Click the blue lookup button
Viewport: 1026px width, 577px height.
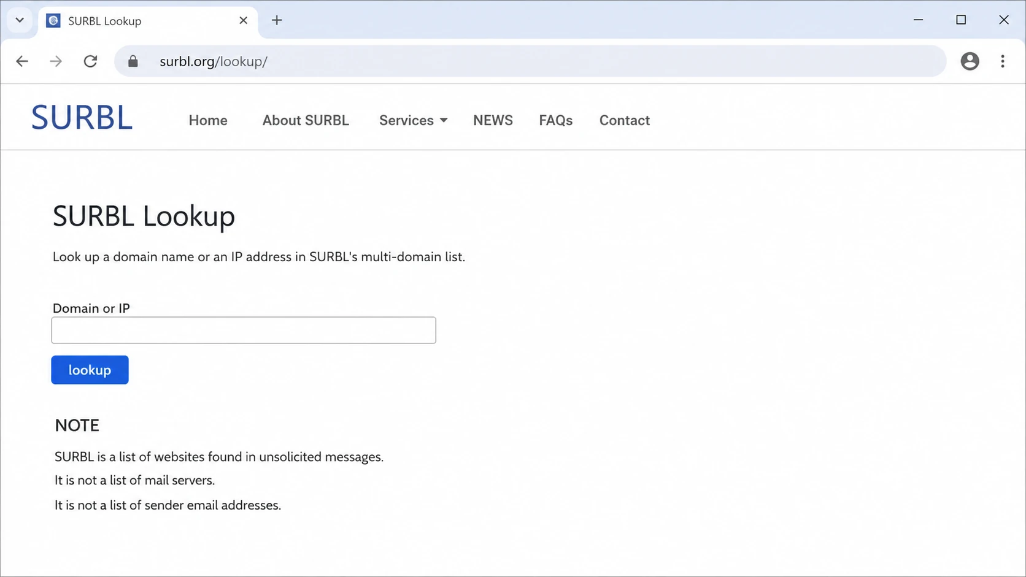90,370
